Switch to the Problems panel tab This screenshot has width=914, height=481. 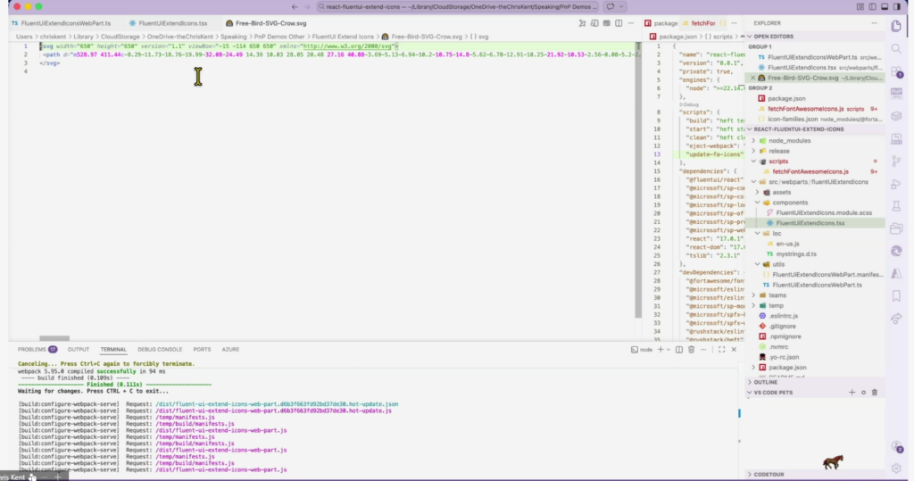click(32, 349)
